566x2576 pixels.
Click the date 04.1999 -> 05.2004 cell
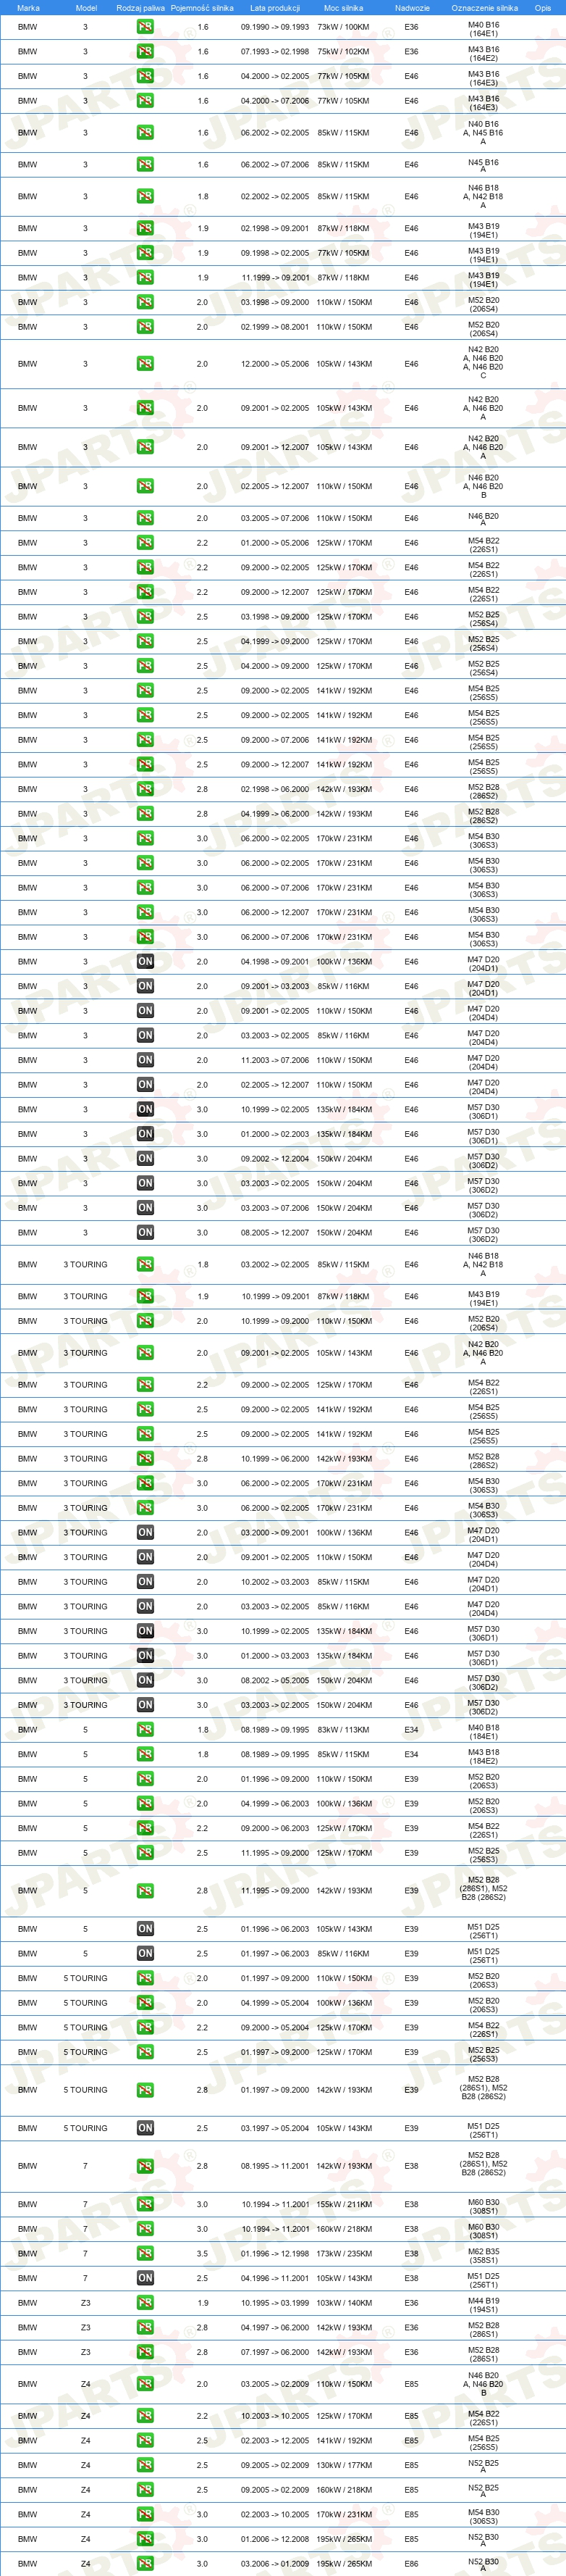tap(274, 2003)
